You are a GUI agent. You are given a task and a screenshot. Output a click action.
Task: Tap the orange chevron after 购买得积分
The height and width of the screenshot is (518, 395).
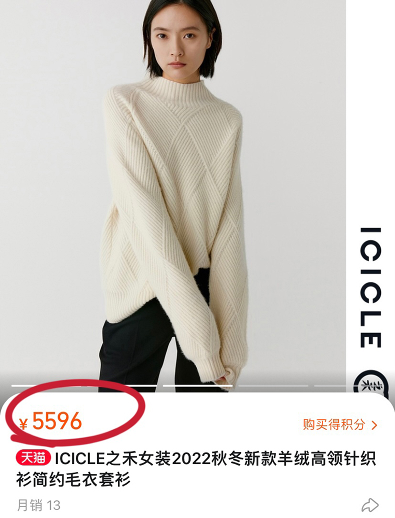[374, 425]
